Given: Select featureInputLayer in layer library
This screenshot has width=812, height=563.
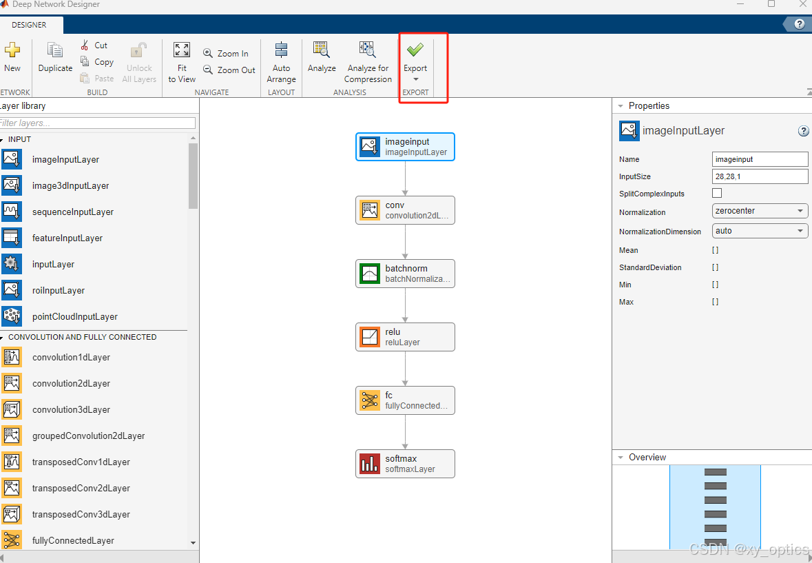Looking at the screenshot, I should click(x=67, y=238).
